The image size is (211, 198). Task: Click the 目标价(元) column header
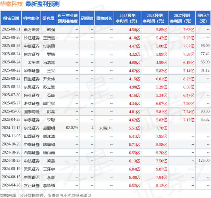click(203, 18)
